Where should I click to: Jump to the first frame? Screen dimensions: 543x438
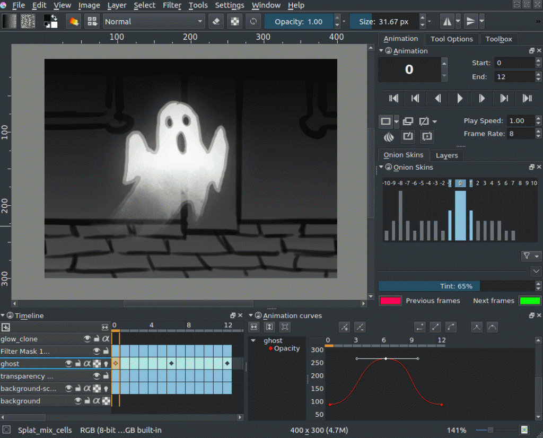(x=394, y=98)
